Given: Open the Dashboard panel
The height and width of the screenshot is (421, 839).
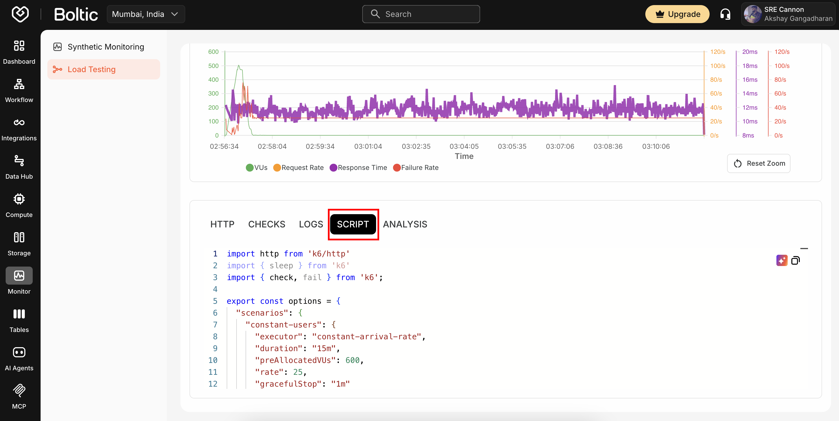Looking at the screenshot, I should (x=19, y=52).
